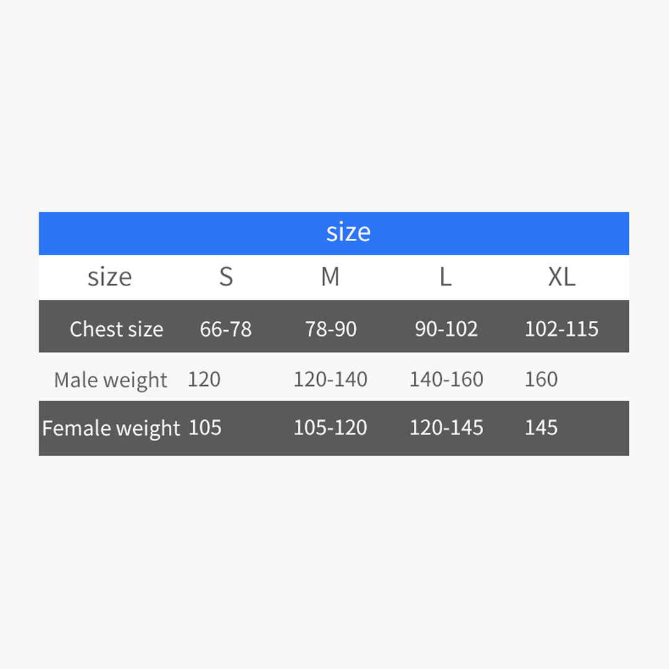Click the L size column header
Screen dimensions: 669x669
click(x=445, y=277)
